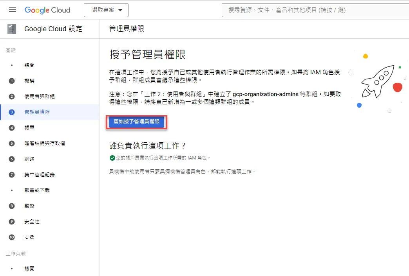Go to the 機構 step
The image size is (409, 276).
(x=29, y=81)
